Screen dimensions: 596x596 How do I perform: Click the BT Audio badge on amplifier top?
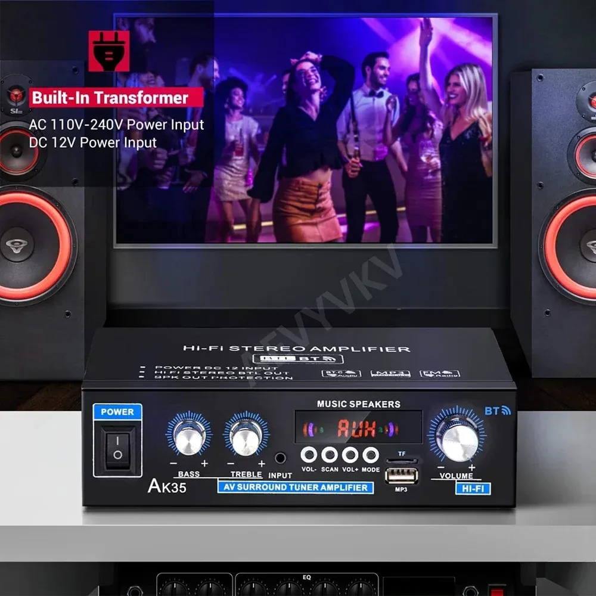click(342, 374)
